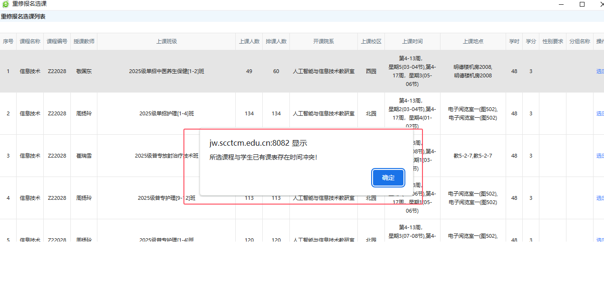Click the 开课院系 column header
Image resolution: width=604 pixels, height=290 pixels.
coord(323,41)
